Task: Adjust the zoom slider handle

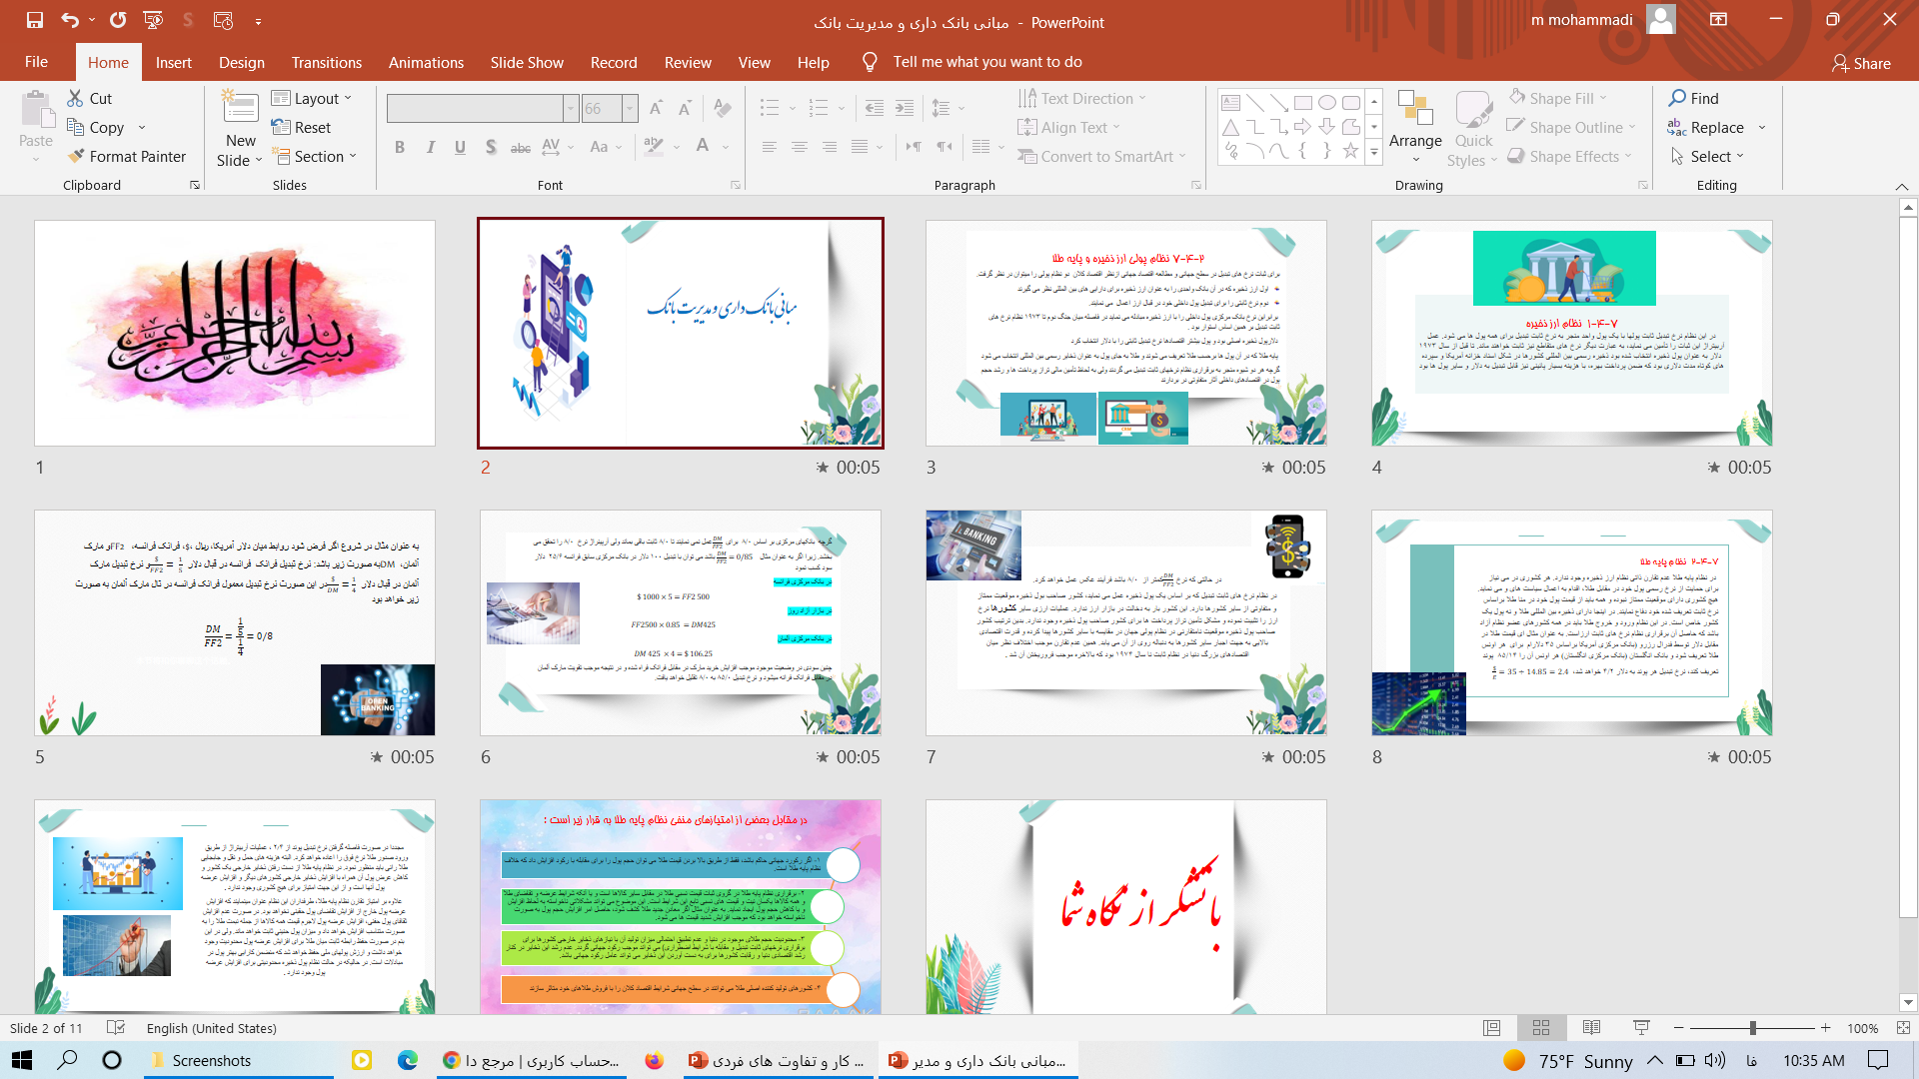Action: (1752, 1028)
